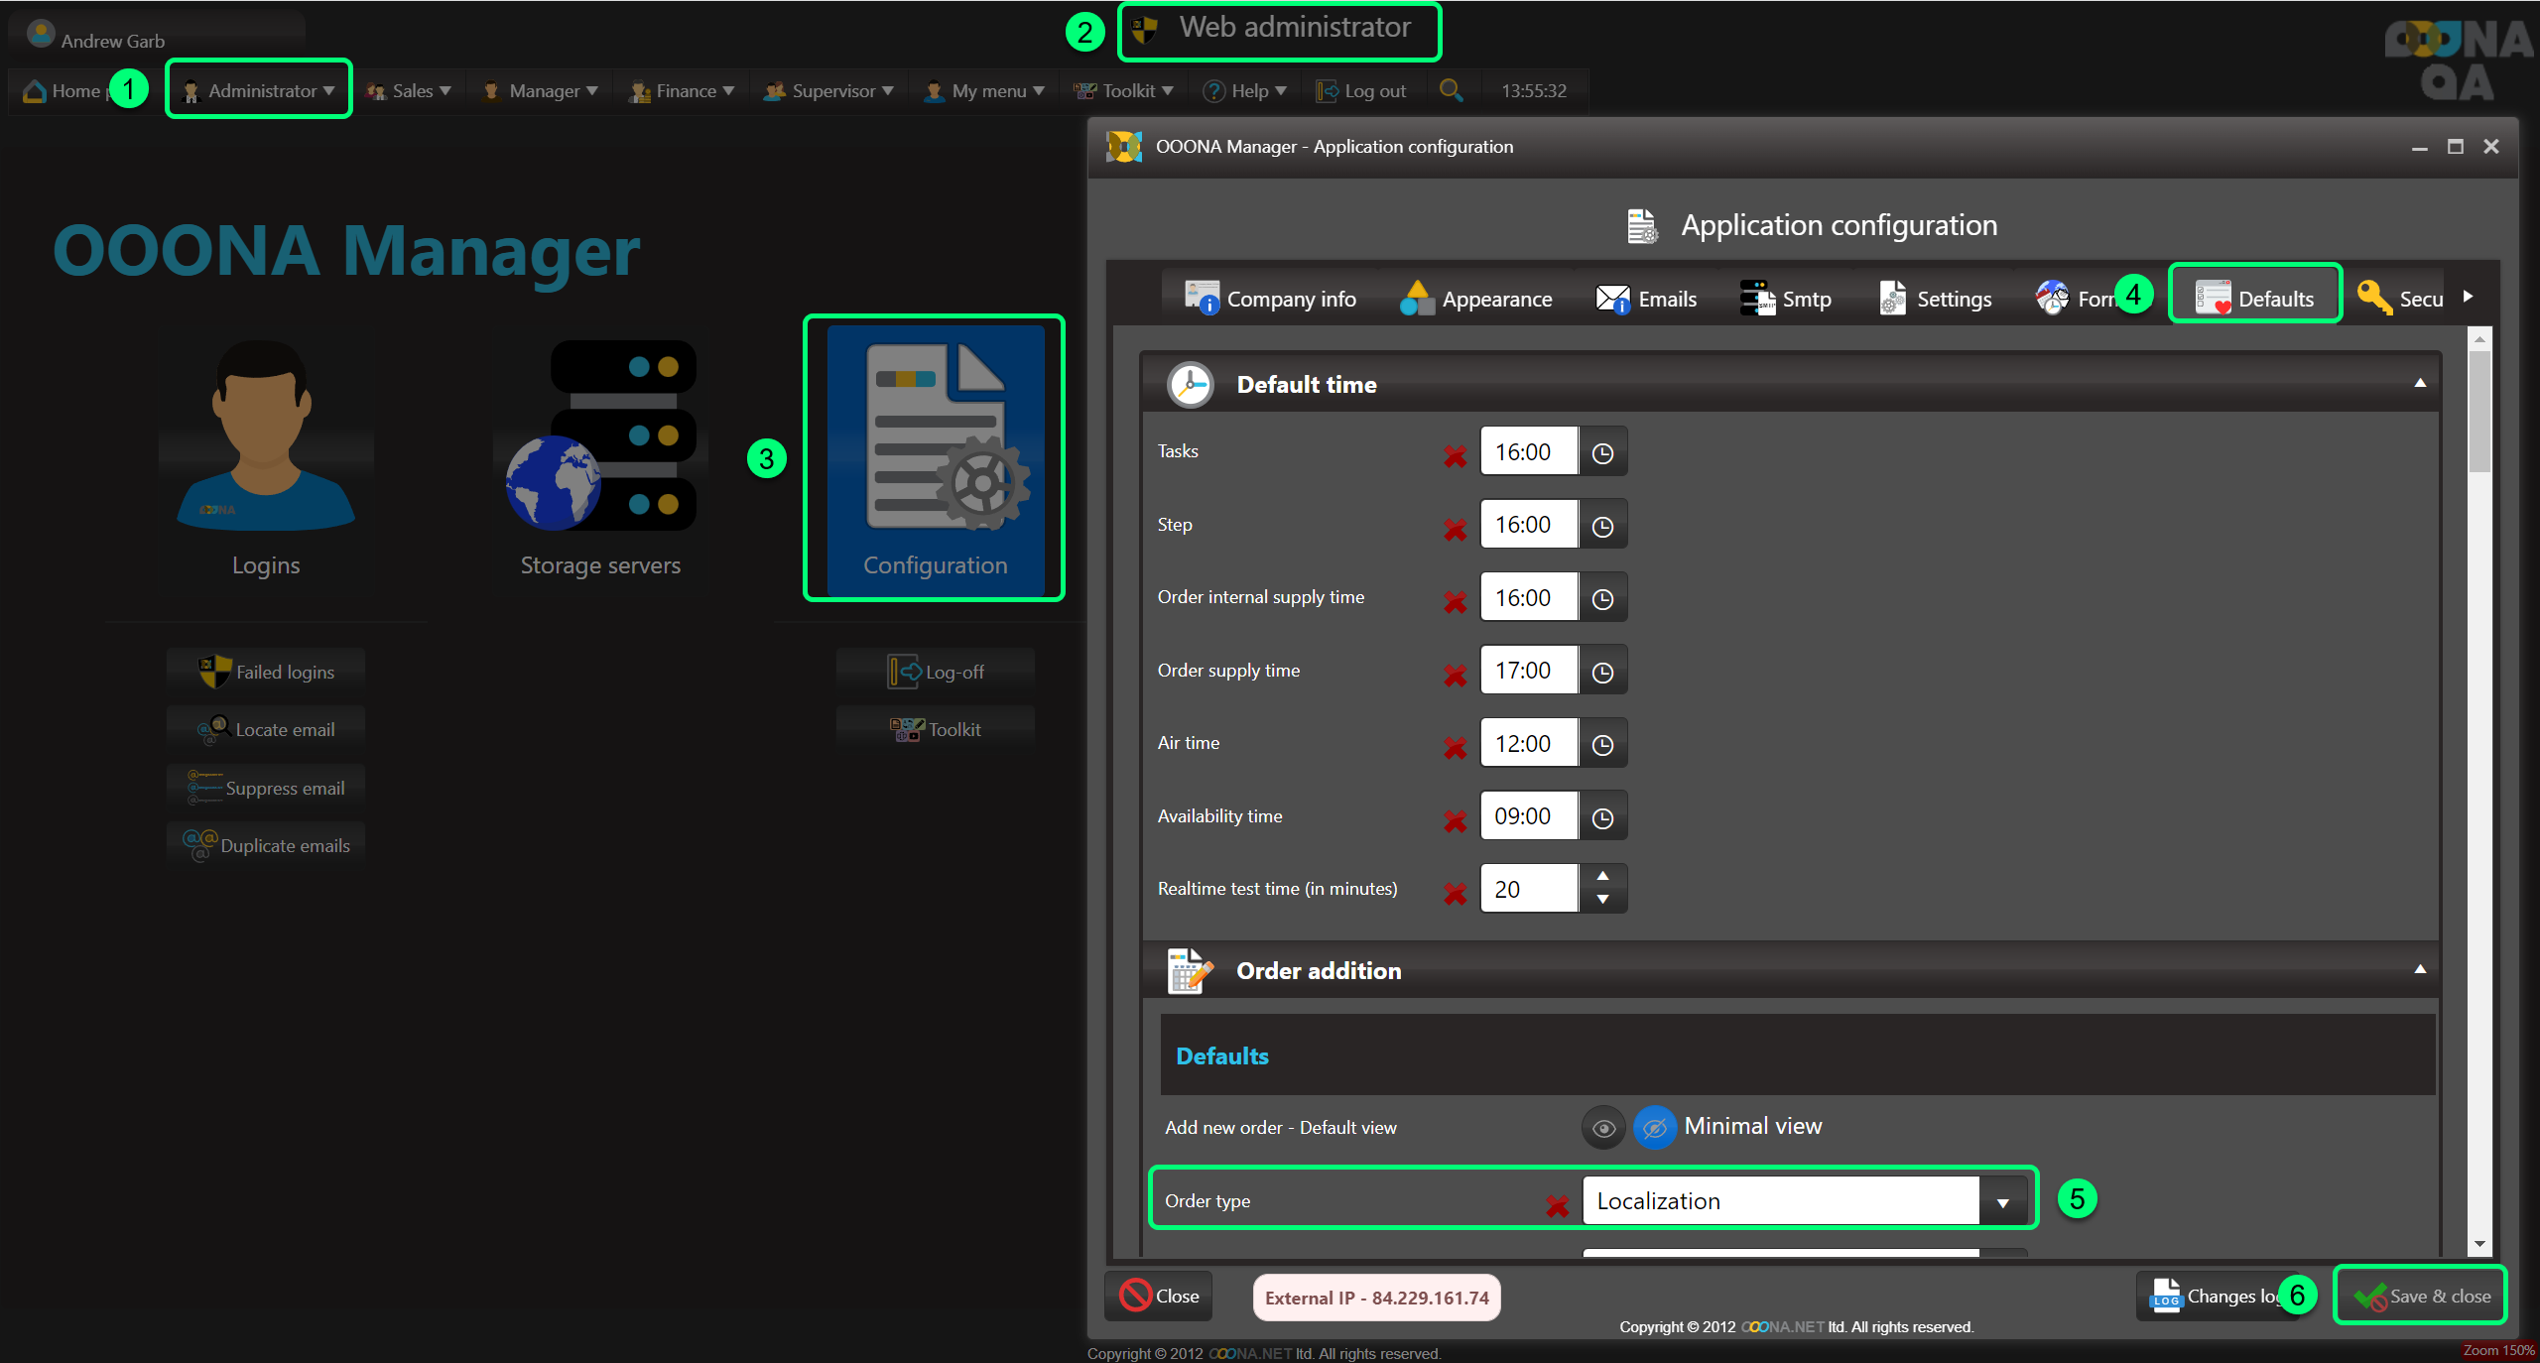Clear Order supply time with red X

pyautogui.click(x=1455, y=675)
